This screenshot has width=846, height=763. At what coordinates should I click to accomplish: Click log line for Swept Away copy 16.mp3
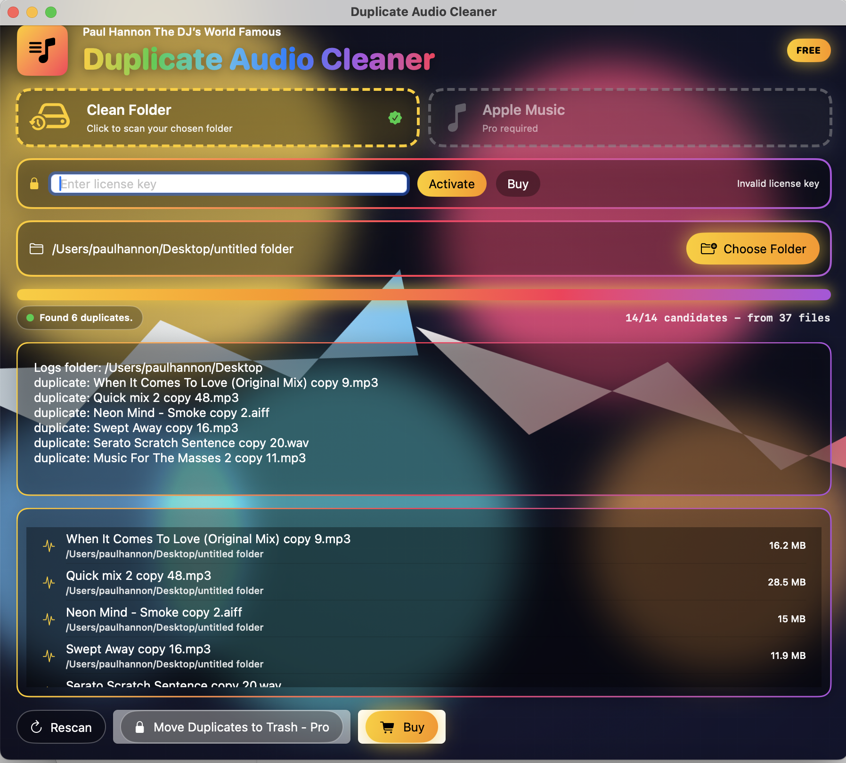pos(136,428)
